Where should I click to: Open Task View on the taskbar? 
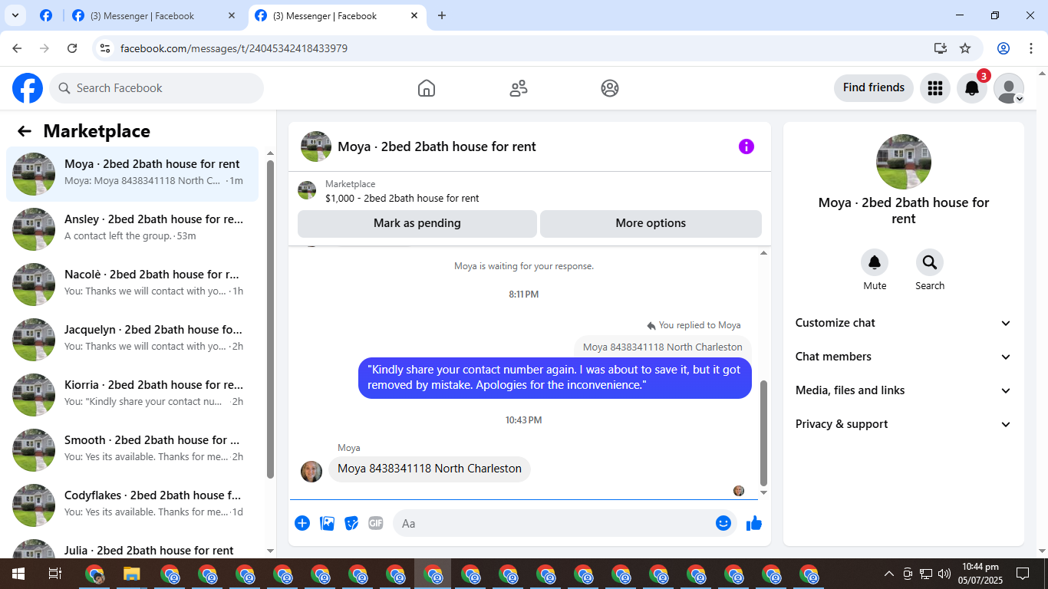coord(55,574)
